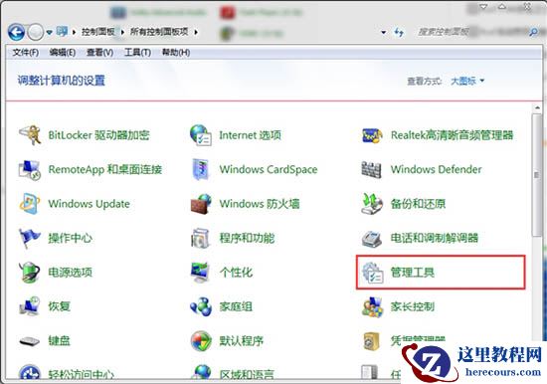This screenshot has width=547, height=384.
Task: Open the recent pages dropdown arrow
Action: click(49, 32)
